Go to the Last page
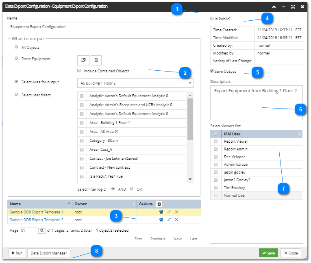 pos(194,239)
